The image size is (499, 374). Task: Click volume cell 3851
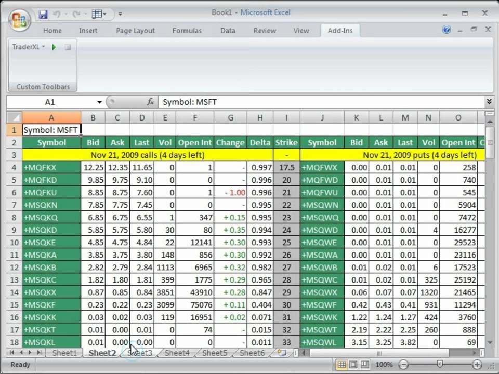(165, 292)
